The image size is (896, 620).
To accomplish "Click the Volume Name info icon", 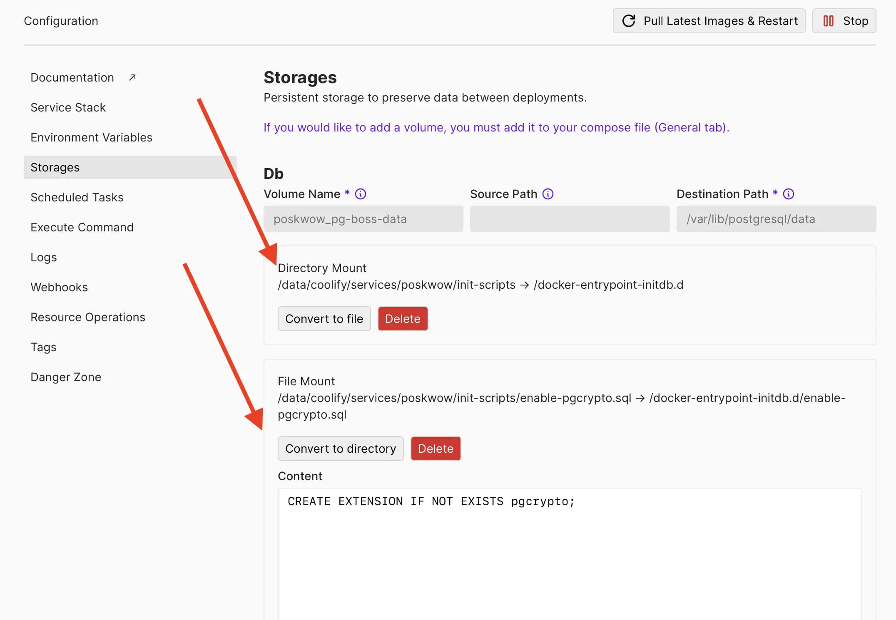I will tap(360, 194).
